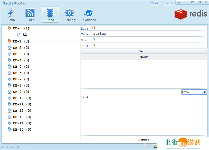
Task: Open the Conn lightning bolt icon
Action: pos(11,13)
